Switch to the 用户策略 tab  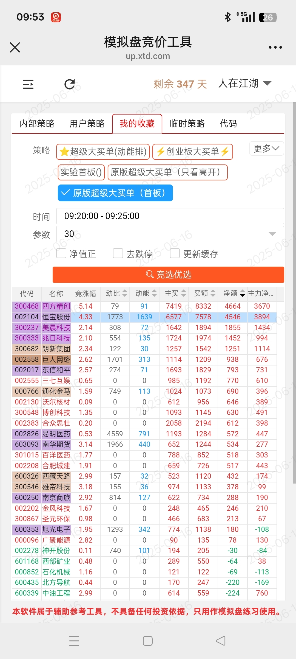[x=87, y=124]
